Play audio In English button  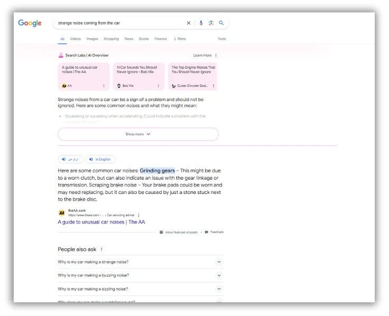[x=100, y=159]
